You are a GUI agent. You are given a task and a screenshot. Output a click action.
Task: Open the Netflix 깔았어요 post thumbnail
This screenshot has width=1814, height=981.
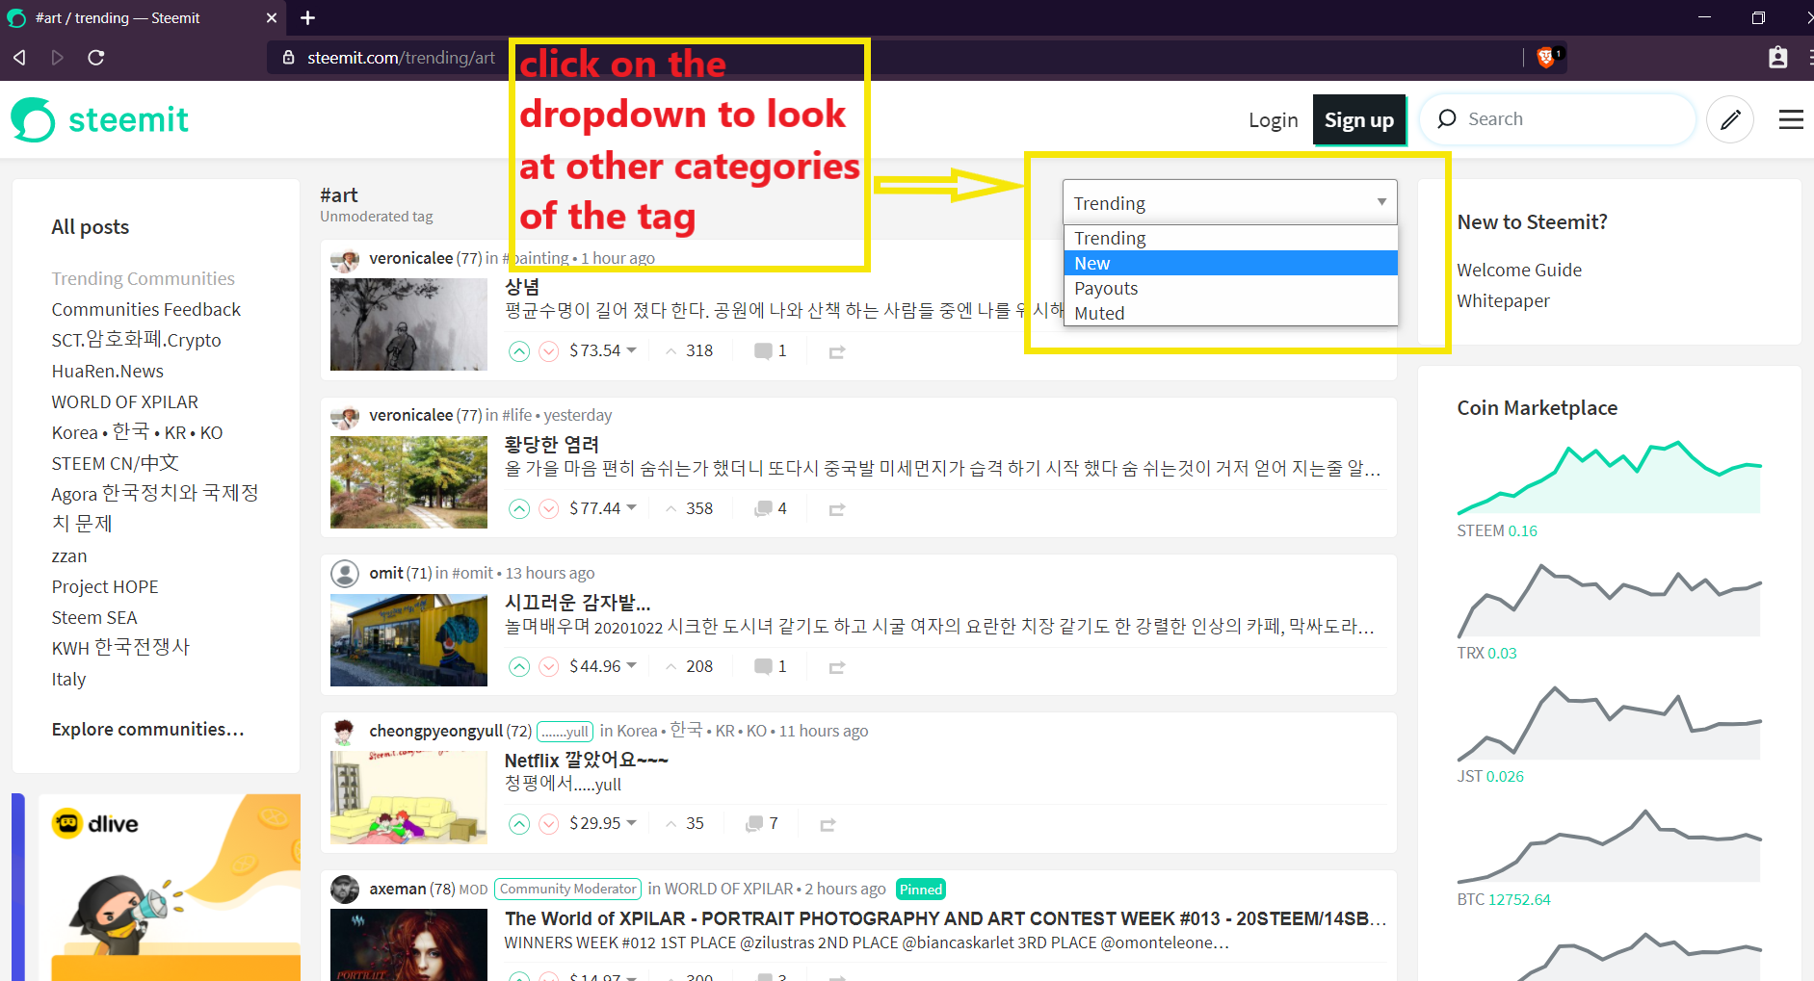coord(408,798)
